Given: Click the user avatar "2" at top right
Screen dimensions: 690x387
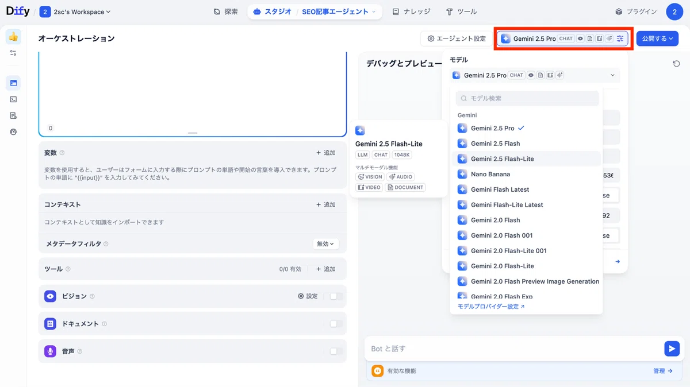Looking at the screenshot, I should pyautogui.click(x=674, y=11).
